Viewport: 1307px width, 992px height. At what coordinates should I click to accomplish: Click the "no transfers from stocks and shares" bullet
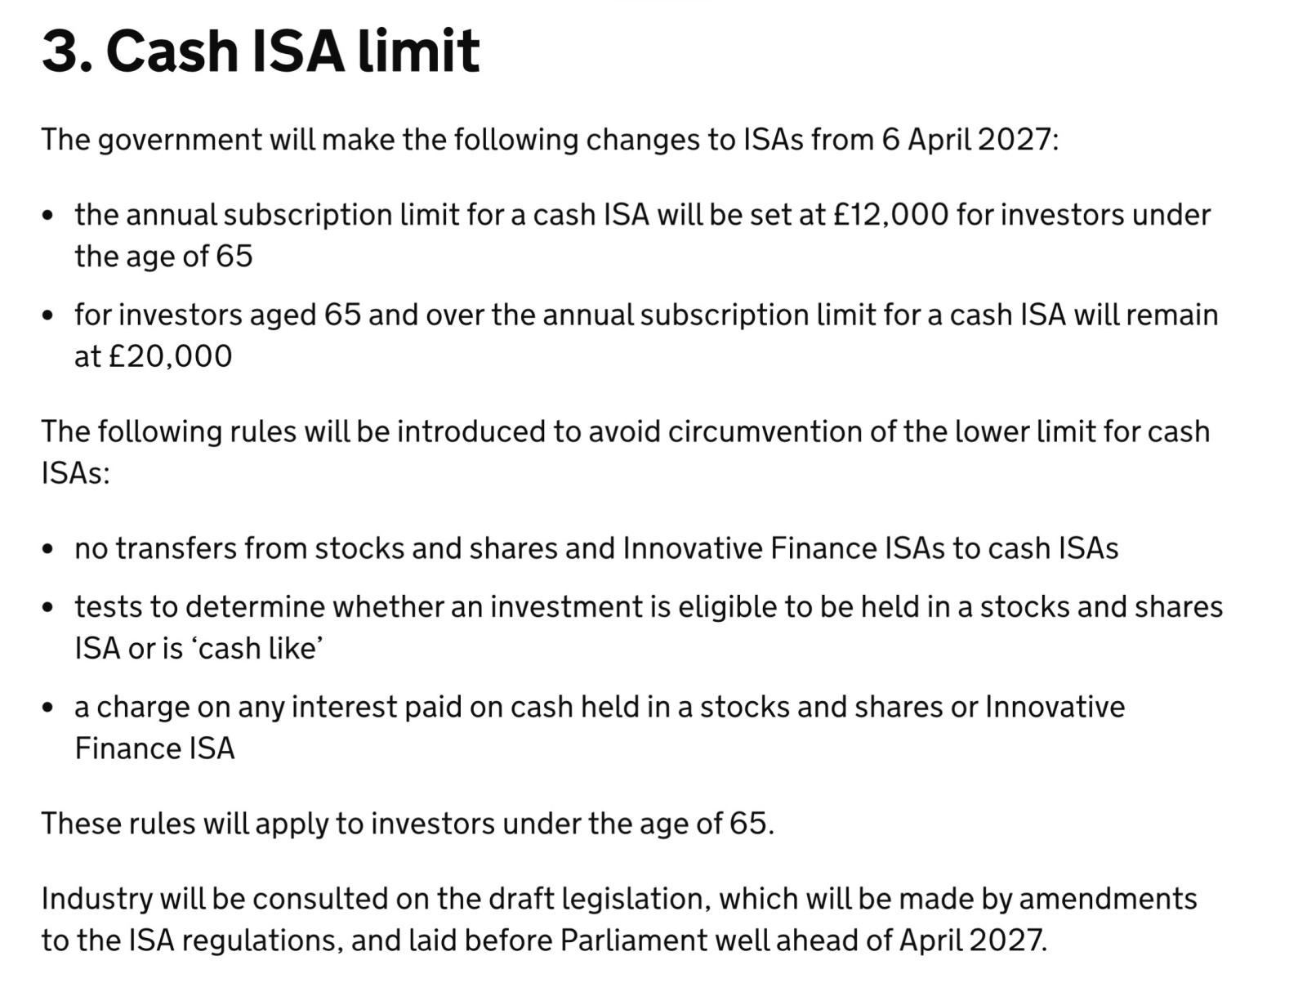click(596, 548)
